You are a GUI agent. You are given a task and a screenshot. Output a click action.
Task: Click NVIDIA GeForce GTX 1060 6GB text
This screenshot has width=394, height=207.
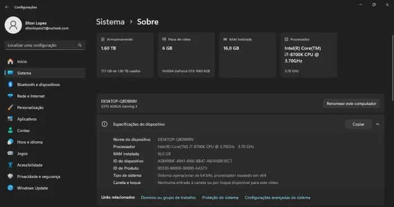pyautogui.click(x=186, y=71)
